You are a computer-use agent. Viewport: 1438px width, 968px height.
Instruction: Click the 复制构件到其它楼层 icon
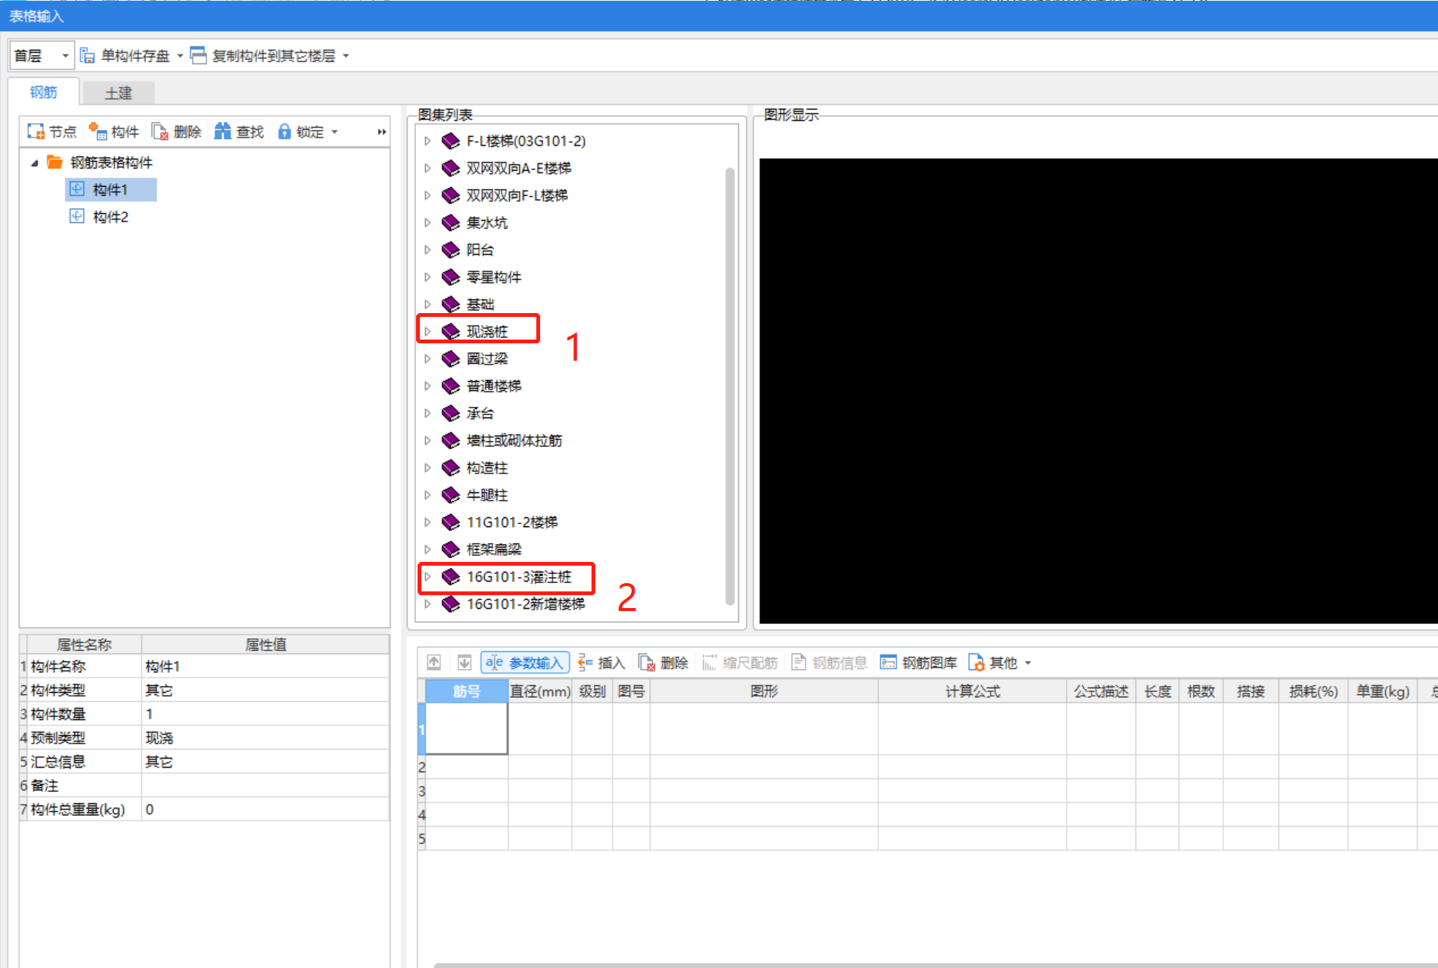pos(198,55)
